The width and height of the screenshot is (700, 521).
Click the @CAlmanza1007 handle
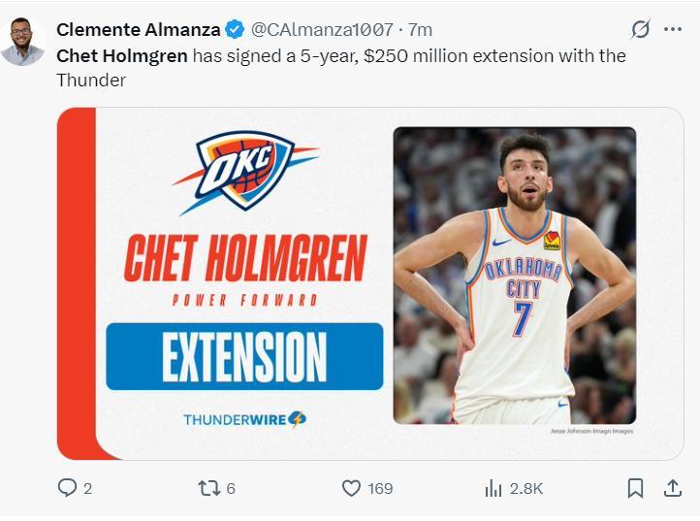point(324,30)
